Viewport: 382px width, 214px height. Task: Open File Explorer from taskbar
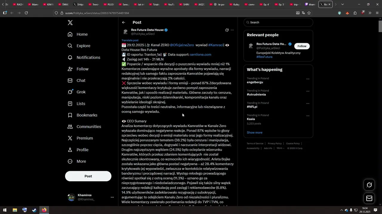pos(15,210)
